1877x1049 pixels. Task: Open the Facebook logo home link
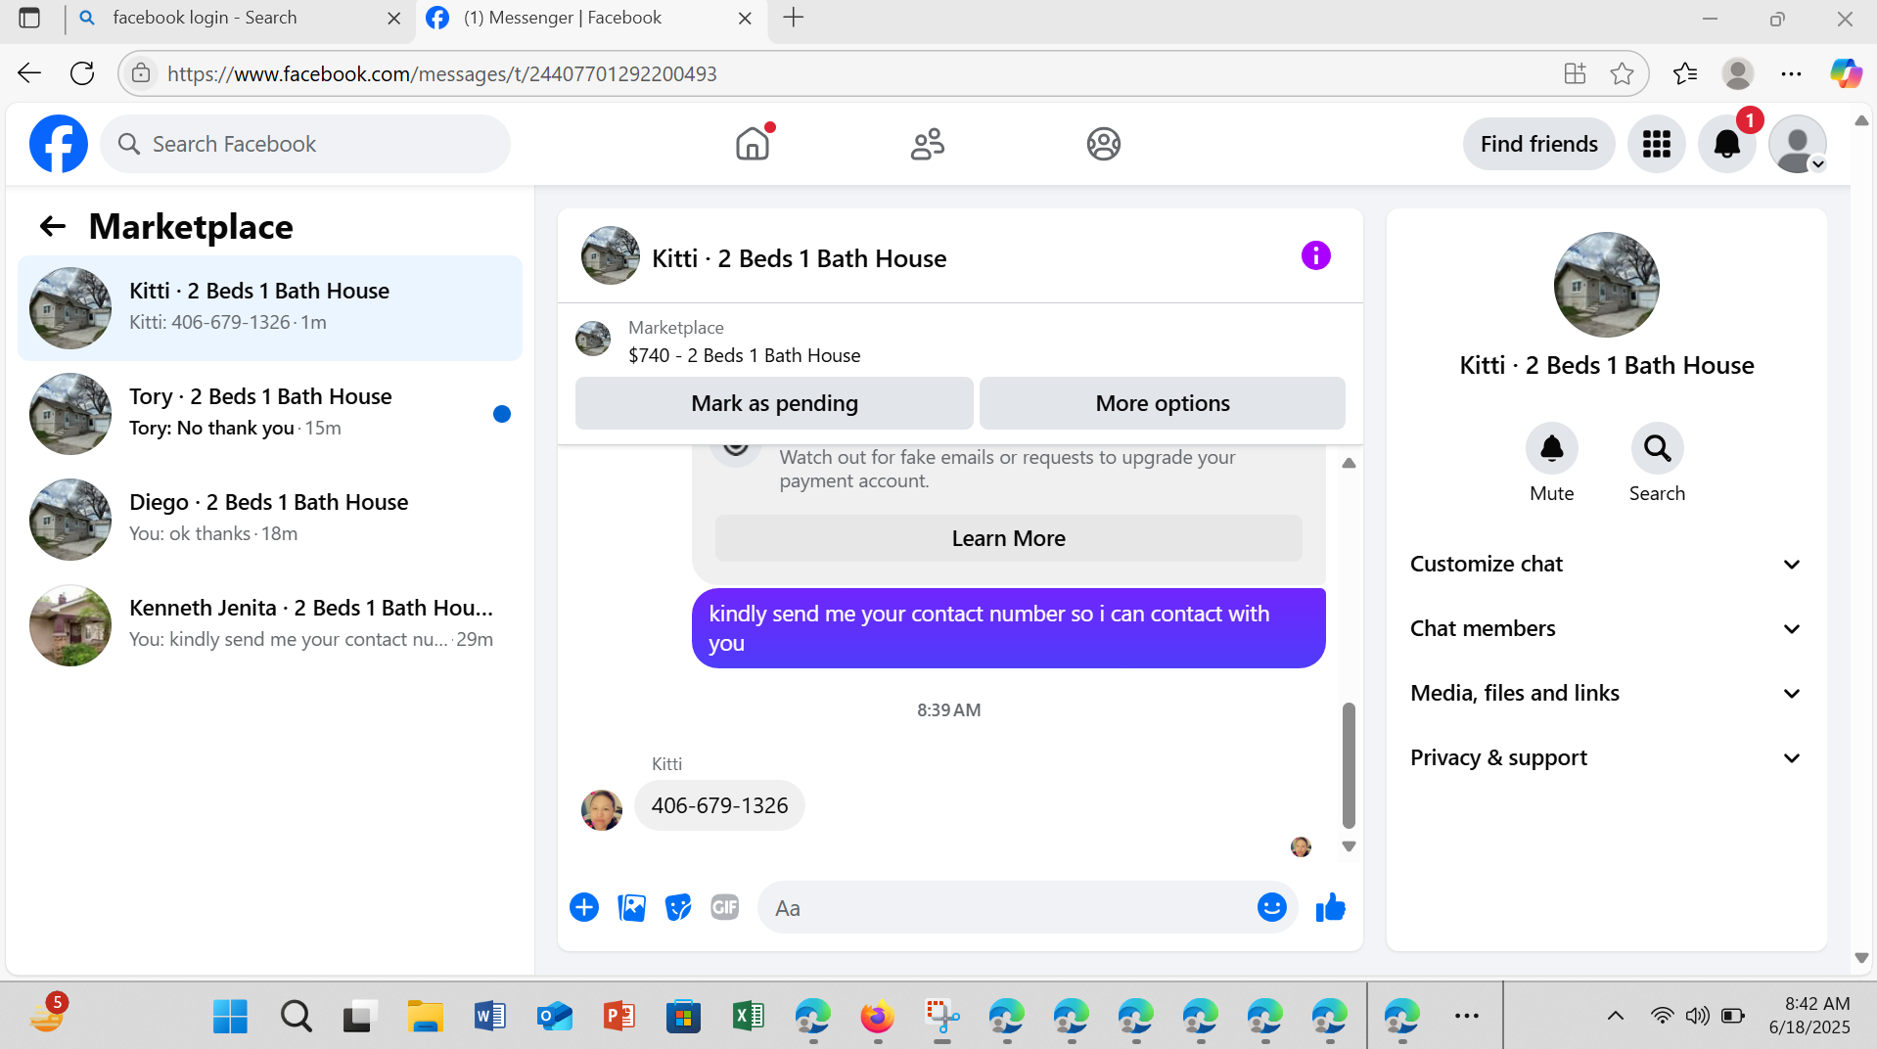point(59,144)
